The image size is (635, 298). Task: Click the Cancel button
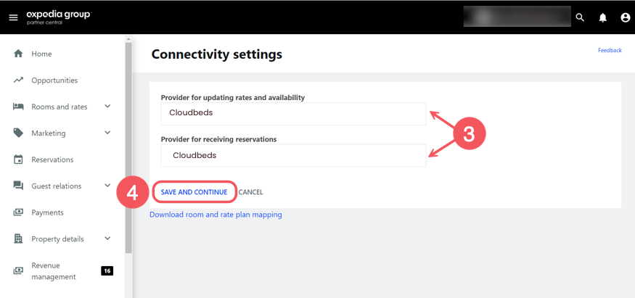point(250,192)
